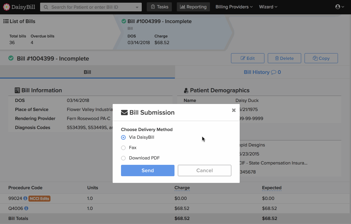Click the List of Bills list icon

click(6, 21)
